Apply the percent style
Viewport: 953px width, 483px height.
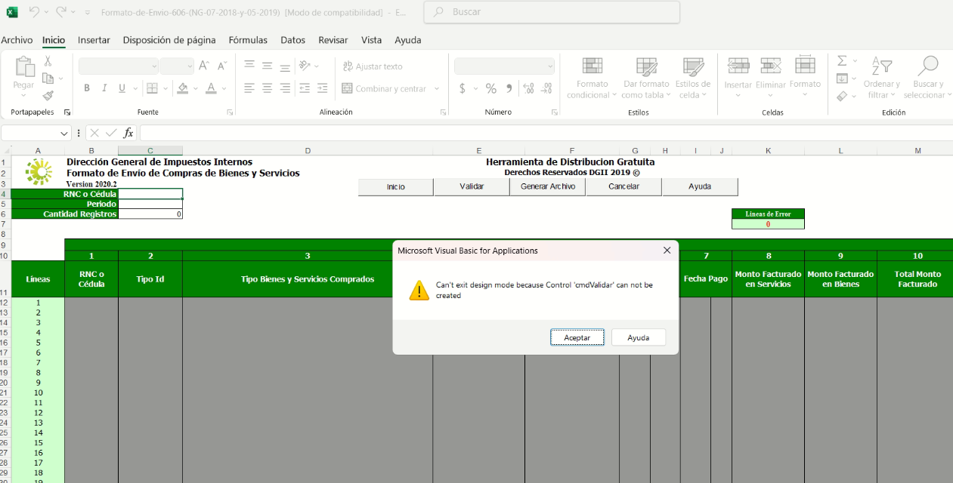(490, 88)
